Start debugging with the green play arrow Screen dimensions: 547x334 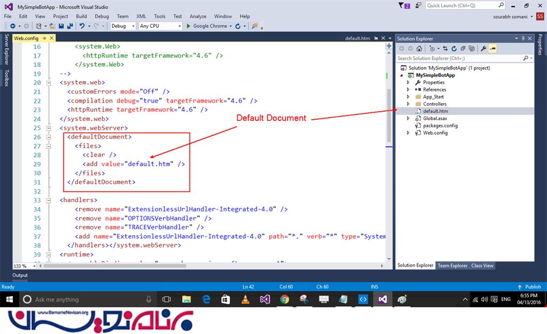point(188,26)
